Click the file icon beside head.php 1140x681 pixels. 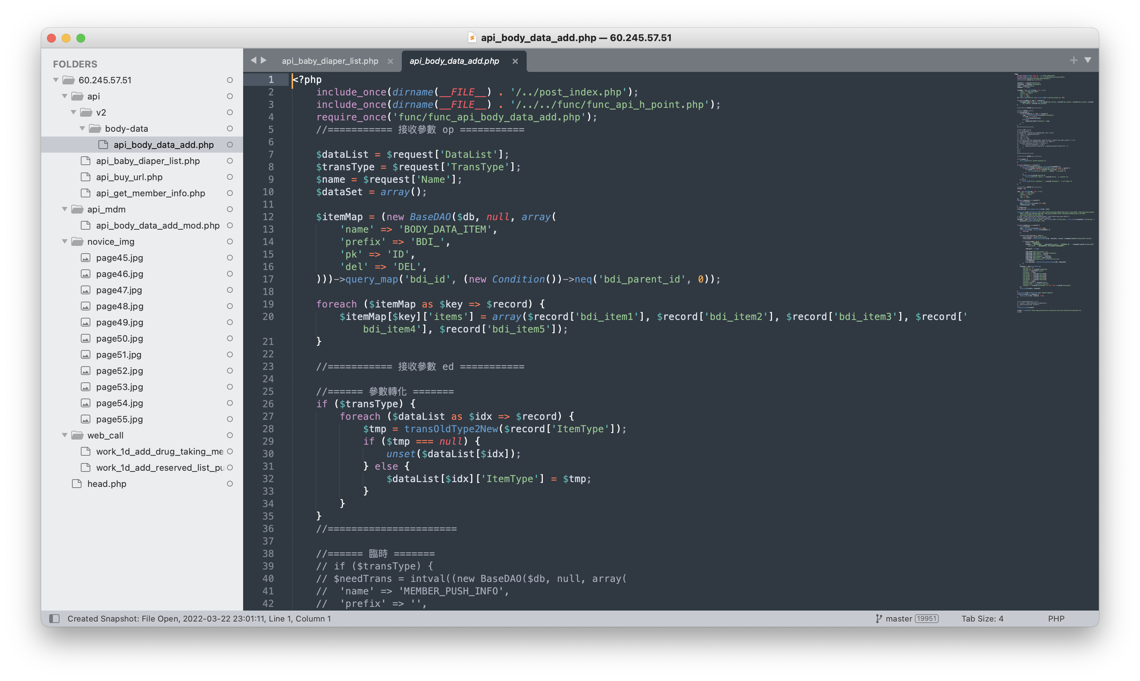(x=77, y=484)
